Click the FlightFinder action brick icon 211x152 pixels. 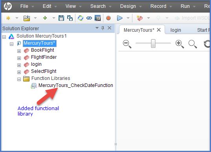[x=26, y=58]
